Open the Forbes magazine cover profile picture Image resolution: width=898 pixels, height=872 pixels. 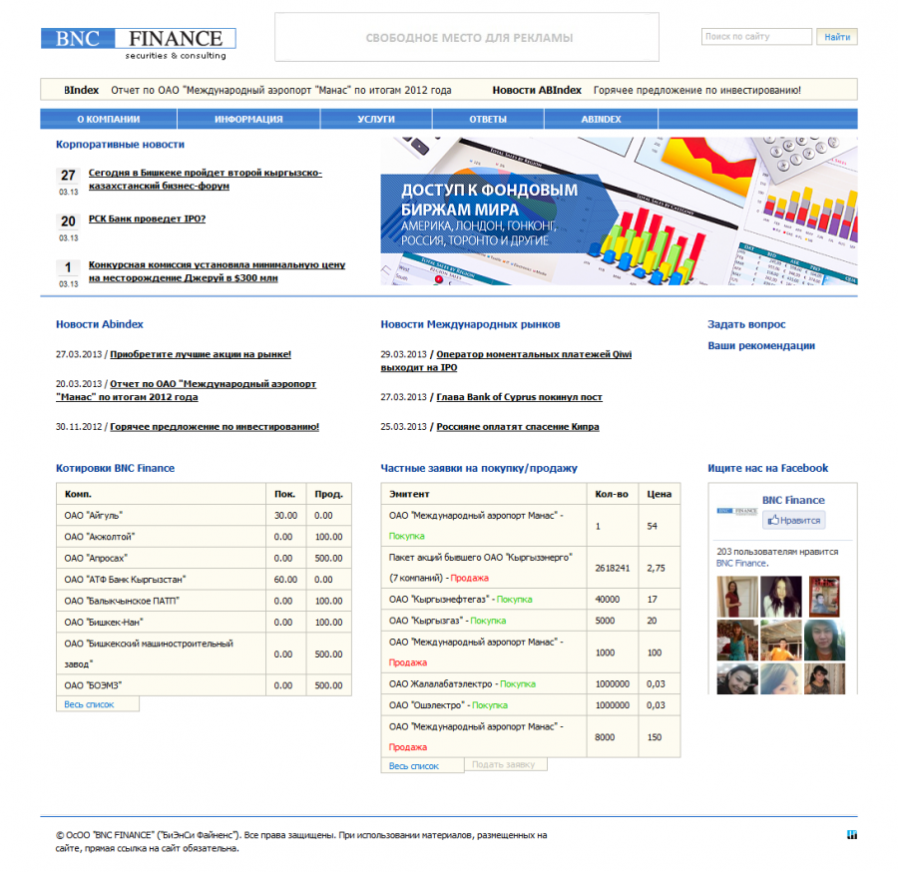[823, 597]
